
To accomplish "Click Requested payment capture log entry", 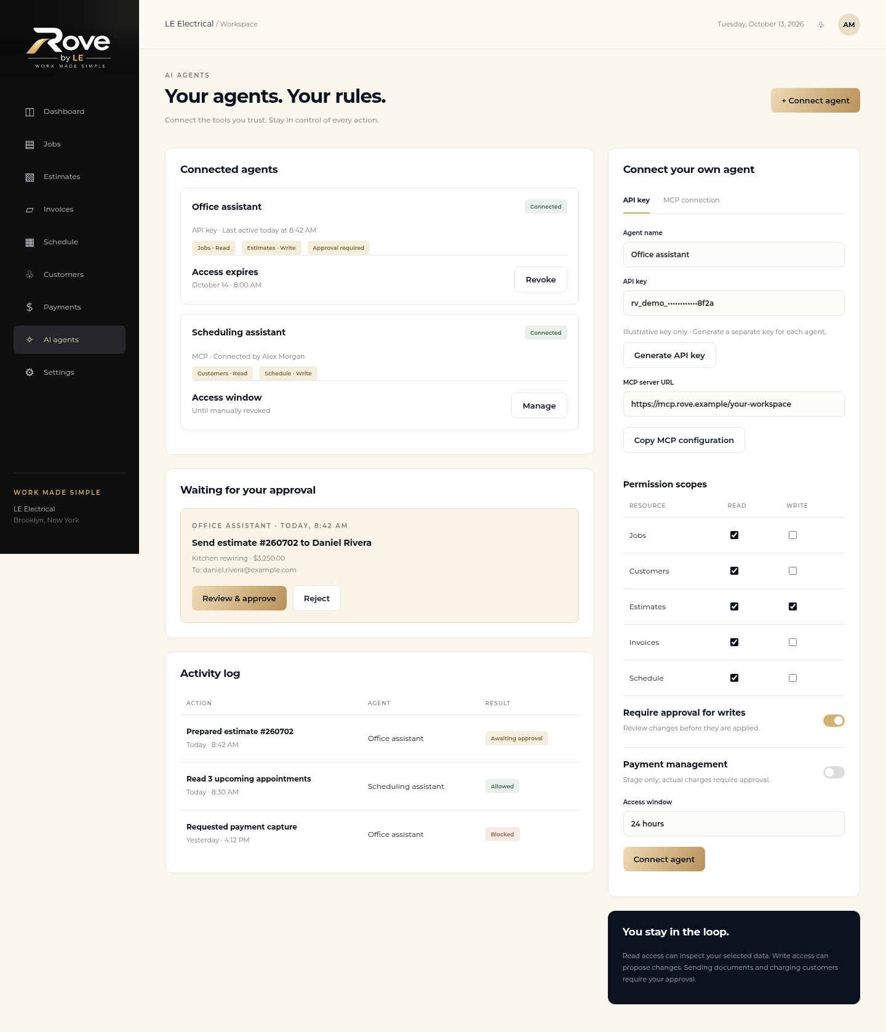I will 380,834.
